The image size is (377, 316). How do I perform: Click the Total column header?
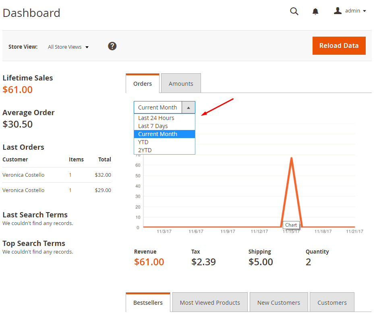click(x=105, y=159)
